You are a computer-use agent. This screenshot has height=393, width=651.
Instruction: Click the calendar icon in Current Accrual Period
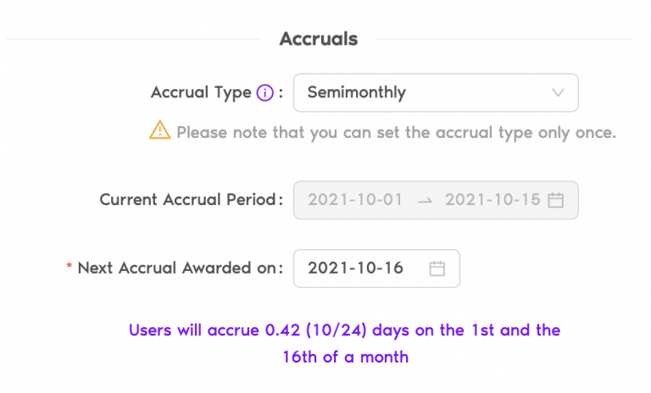555,200
